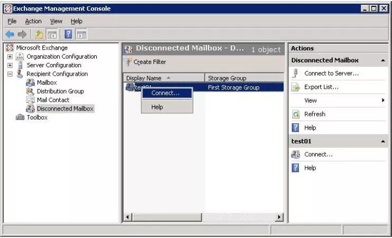Click the Mailbox node icon
This screenshot has width=392, height=238.
(30, 83)
